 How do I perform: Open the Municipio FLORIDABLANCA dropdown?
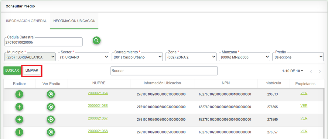tap(30, 57)
